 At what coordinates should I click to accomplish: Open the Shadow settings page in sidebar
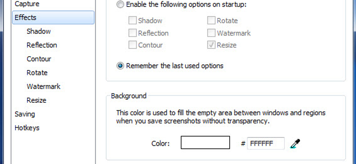coord(39,31)
